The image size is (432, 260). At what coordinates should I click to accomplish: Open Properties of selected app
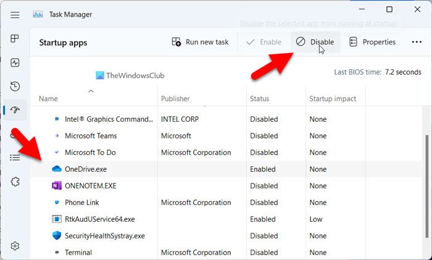tap(372, 42)
